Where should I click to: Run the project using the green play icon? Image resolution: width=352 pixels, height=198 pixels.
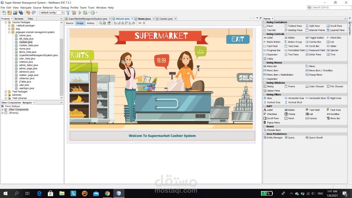79,13
